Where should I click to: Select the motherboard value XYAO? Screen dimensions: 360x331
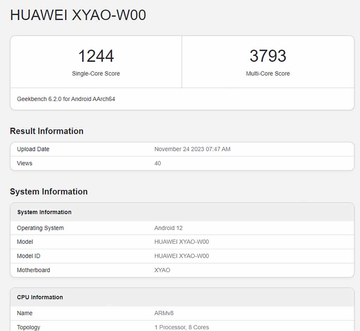[162, 270]
